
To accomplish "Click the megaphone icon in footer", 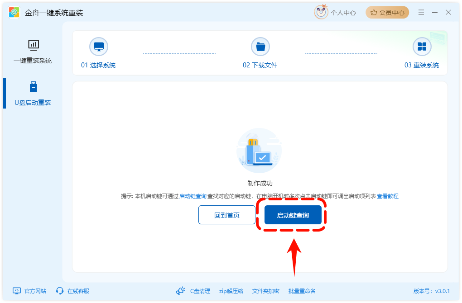I will point(181,291).
